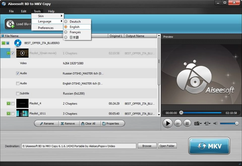Click the Playlist_1011 thumbnail
The height and width of the screenshot is (166, 242).
pyautogui.click(x=22, y=113)
